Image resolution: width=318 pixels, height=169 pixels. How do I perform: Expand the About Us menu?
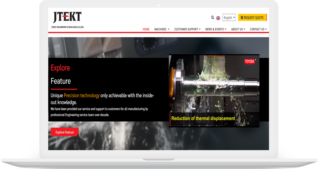[x=238, y=29]
